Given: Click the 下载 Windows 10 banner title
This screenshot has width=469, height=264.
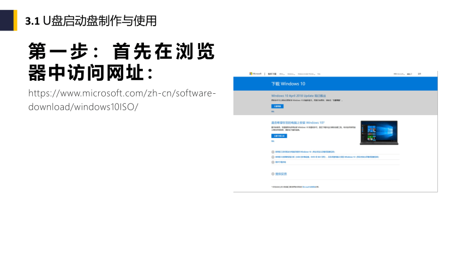Looking at the screenshot, I should (288, 84).
